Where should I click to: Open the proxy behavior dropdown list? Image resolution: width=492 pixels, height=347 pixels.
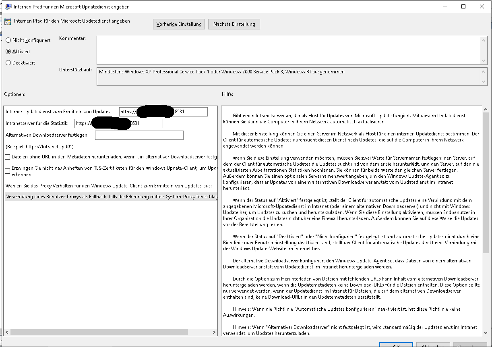[111, 197]
